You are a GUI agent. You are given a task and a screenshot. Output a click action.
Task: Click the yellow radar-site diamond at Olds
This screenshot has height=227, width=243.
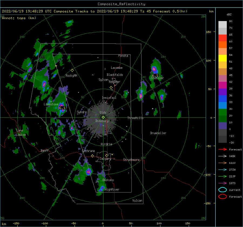tap(103, 117)
